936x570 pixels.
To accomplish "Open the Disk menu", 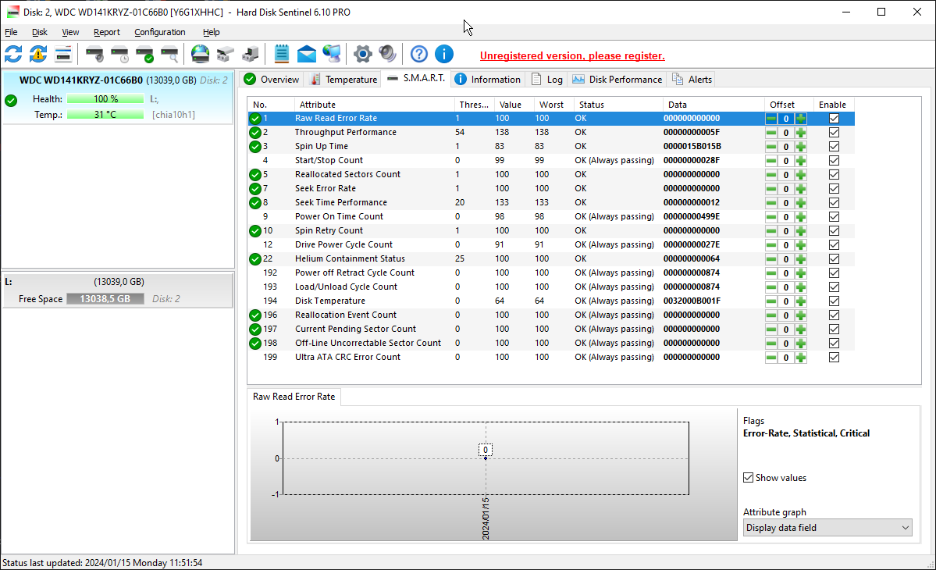I will click(x=39, y=32).
